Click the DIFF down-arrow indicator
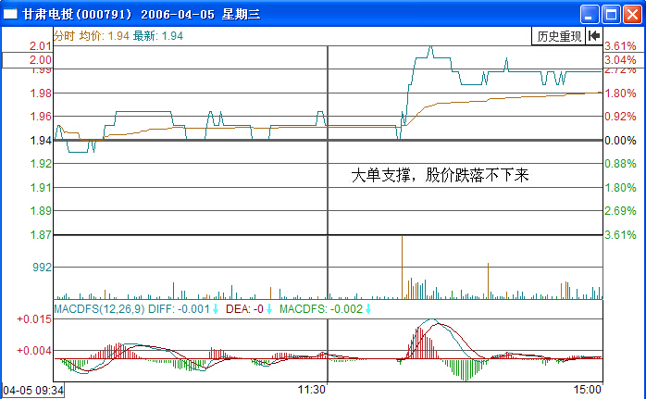This screenshot has width=646, height=399. 216,309
